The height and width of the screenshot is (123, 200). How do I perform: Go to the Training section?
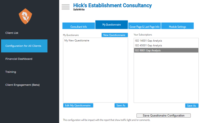point(10,72)
